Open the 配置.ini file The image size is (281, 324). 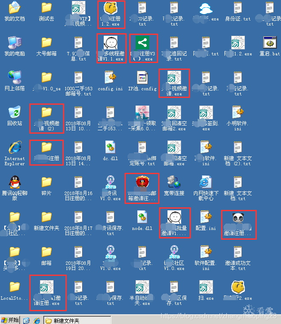pyautogui.click(x=206, y=221)
